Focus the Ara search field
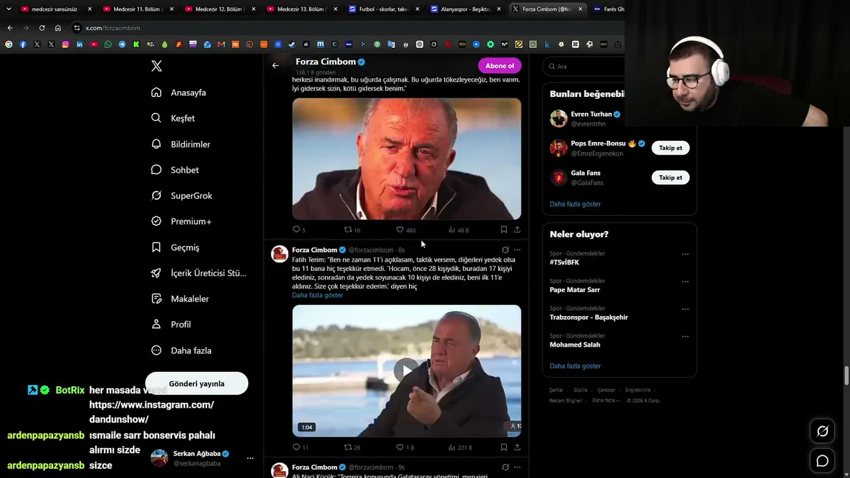 coord(583,66)
